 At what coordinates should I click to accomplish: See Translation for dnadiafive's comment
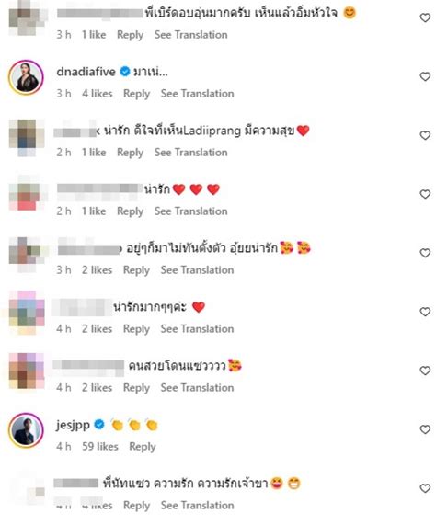(x=197, y=94)
